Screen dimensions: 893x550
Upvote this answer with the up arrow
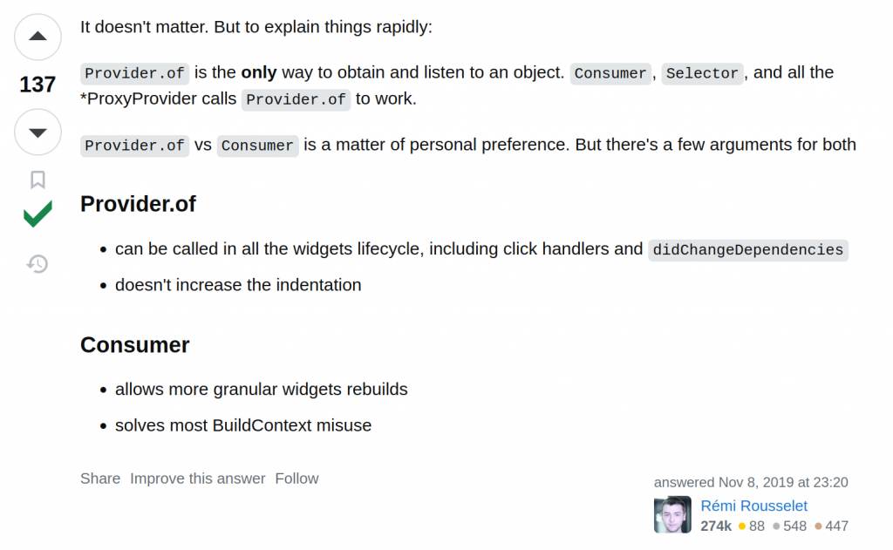[x=37, y=37]
